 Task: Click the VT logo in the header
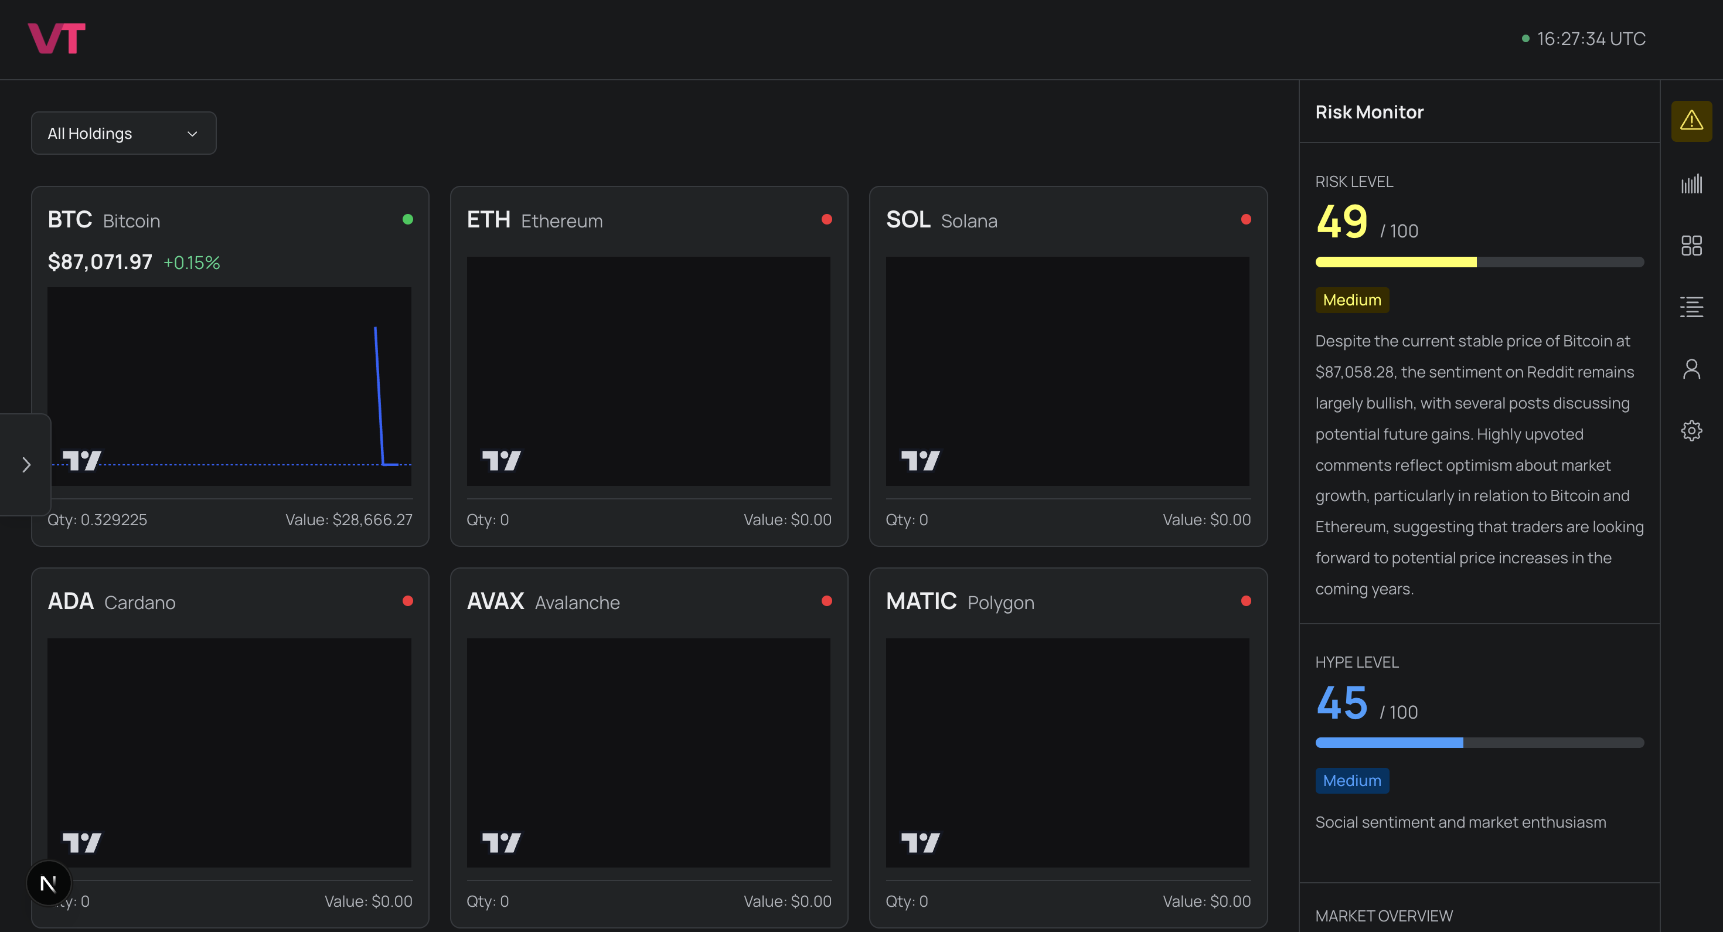pos(57,38)
